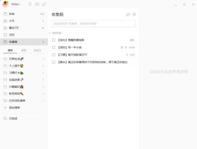The image size is (197, 149).
Task: Click the 已关闭的清单 archive icon
Action: (x=5, y=101)
